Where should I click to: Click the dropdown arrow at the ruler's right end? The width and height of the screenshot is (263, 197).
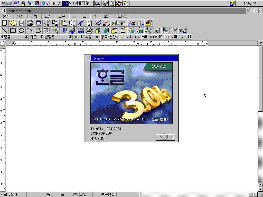point(261,43)
